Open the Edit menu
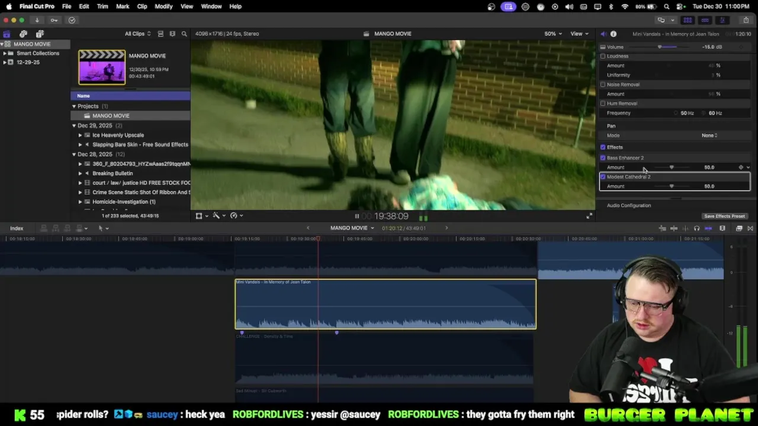The image size is (758, 426). click(84, 7)
